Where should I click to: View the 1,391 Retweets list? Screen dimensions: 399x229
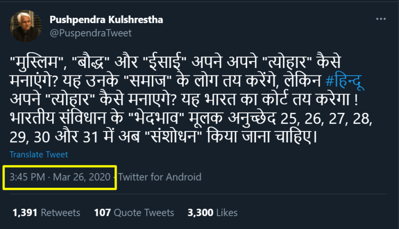tap(46, 213)
